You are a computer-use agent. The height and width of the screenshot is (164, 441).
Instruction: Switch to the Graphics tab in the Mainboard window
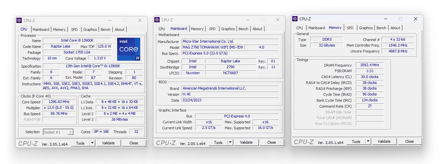[x=228, y=29]
